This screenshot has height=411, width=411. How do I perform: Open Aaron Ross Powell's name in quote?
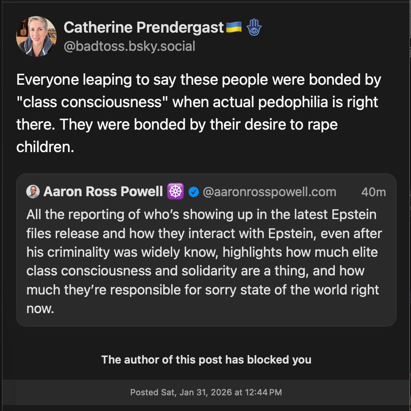(103, 192)
